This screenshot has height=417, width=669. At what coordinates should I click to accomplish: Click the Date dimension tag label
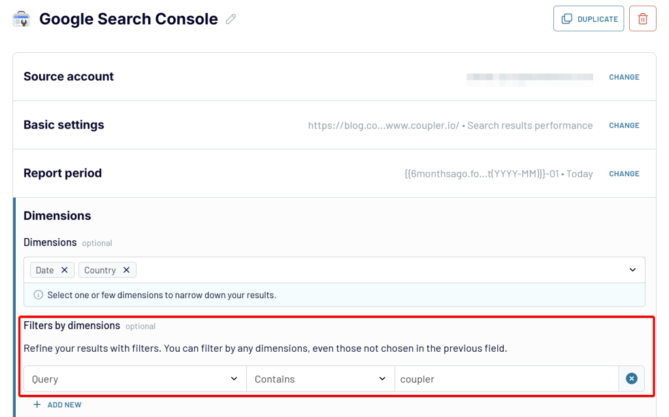click(x=45, y=270)
